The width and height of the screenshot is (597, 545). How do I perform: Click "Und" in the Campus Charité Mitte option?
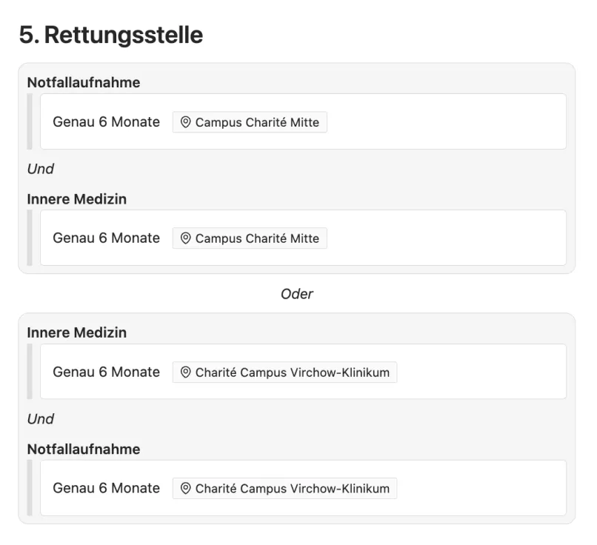coord(40,169)
